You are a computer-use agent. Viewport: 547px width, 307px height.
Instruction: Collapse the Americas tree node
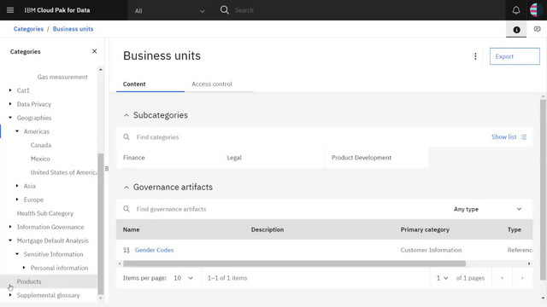point(17,130)
